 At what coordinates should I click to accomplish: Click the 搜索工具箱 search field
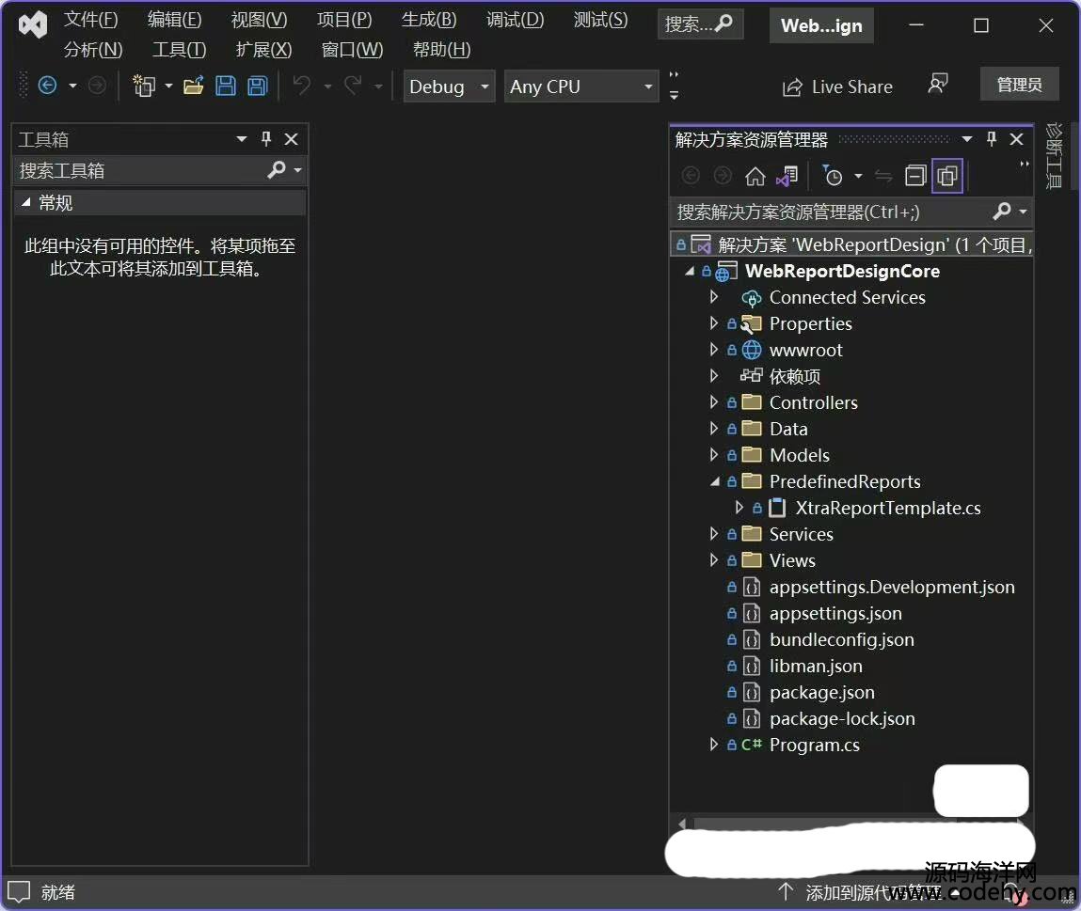(160, 170)
